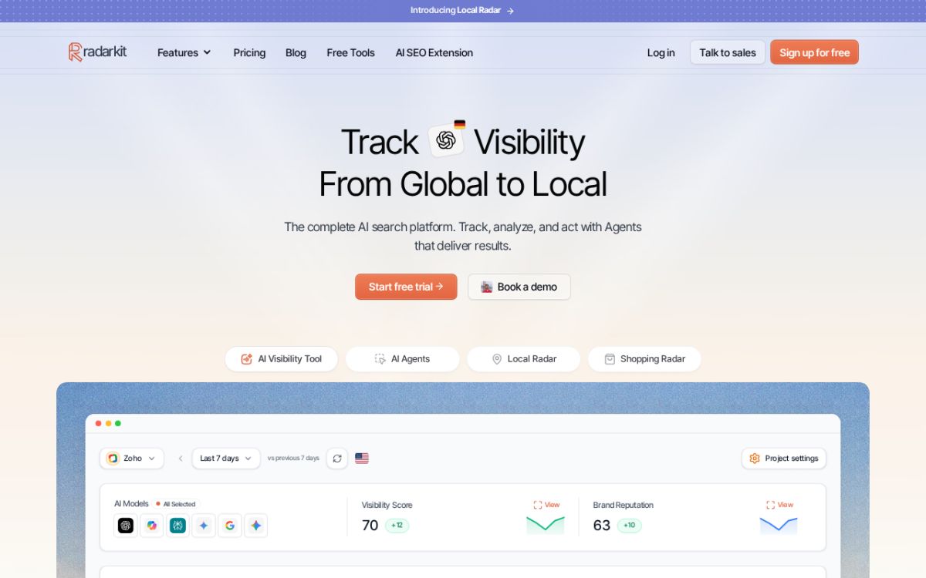Open the Last 7 days dropdown
The width and height of the screenshot is (926, 578).
coord(226,459)
